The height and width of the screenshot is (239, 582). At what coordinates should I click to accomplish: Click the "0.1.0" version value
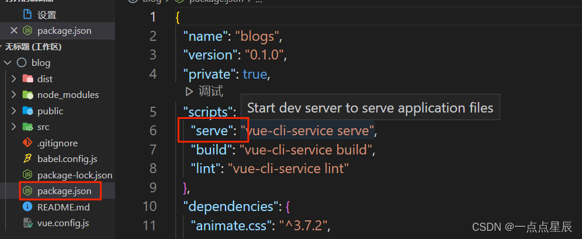pyautogui.click(x=264, y=55)
